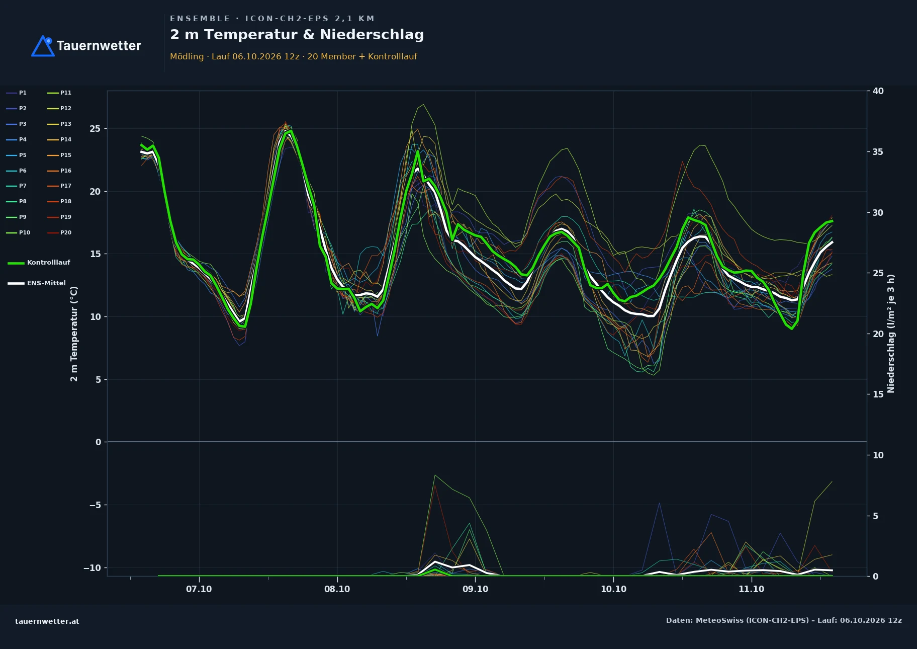Image resolution: width=917 pixels, height=649 pixels.
Task: Click the Kontrolllauf legend entry
Action: 39,263
